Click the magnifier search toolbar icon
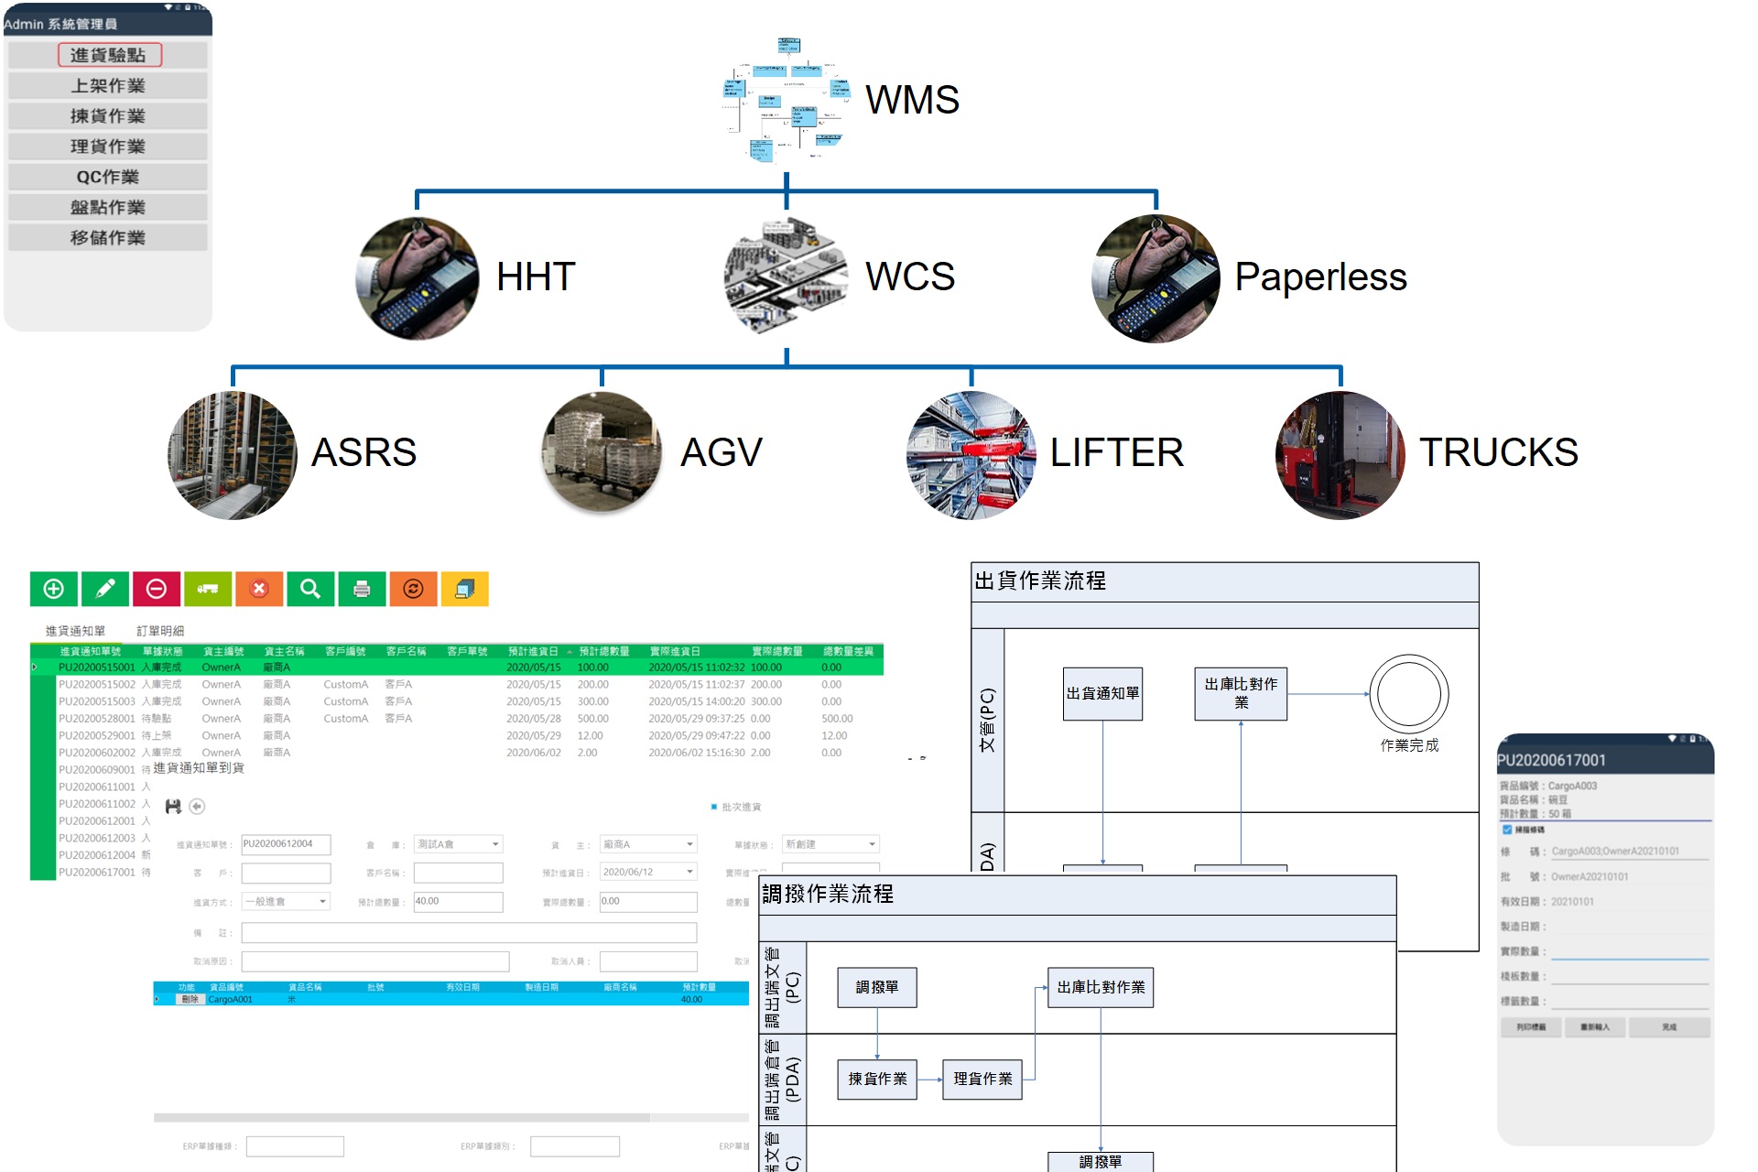 coord(310,589)
